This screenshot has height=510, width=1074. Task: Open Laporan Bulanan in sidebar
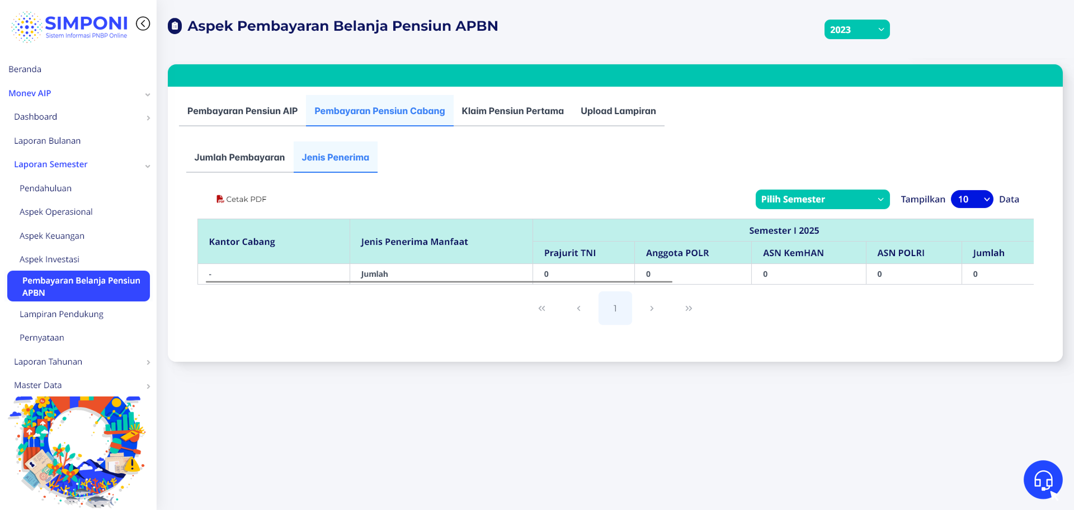pyautogui.click(x=48, y=141)
